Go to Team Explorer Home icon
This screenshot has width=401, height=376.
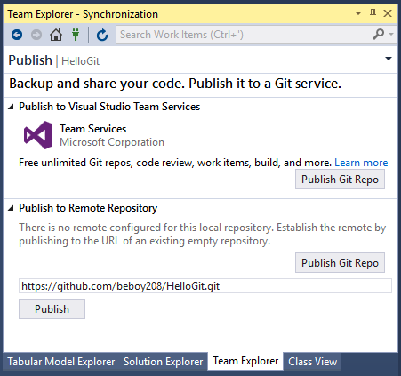click(x=56, y=35)
